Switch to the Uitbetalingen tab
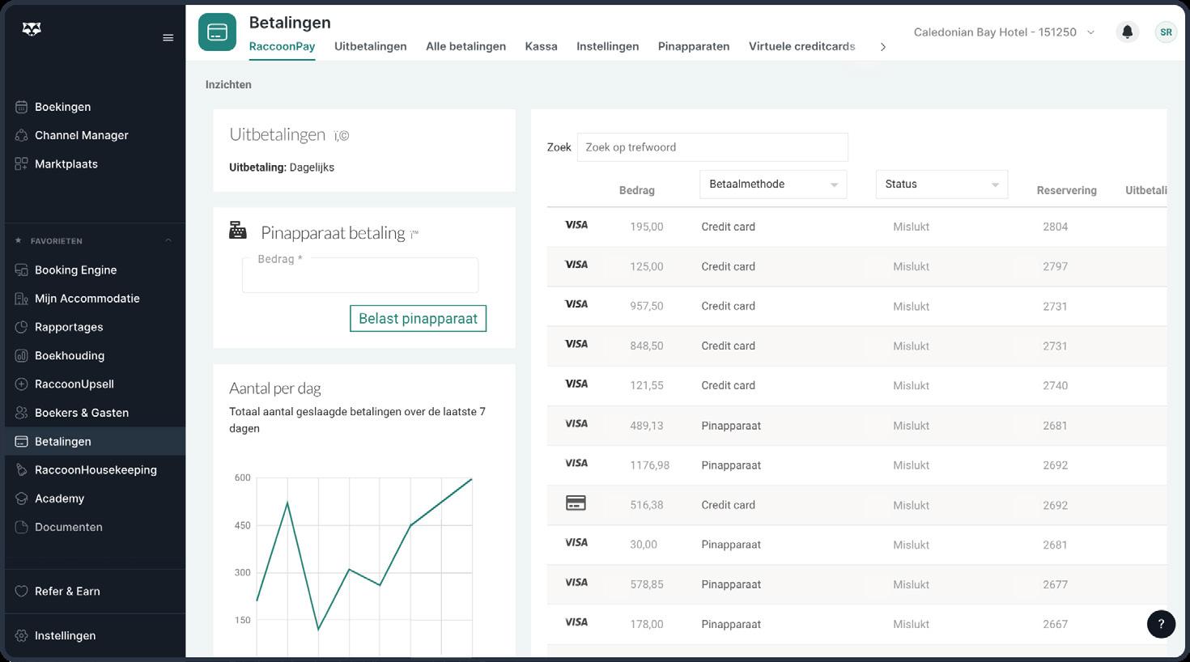Screen dimensions: 1190x662 pyautogui.click(x=370, y=46)
